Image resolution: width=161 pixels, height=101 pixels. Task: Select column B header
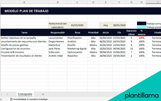click(x=58, y=2)
